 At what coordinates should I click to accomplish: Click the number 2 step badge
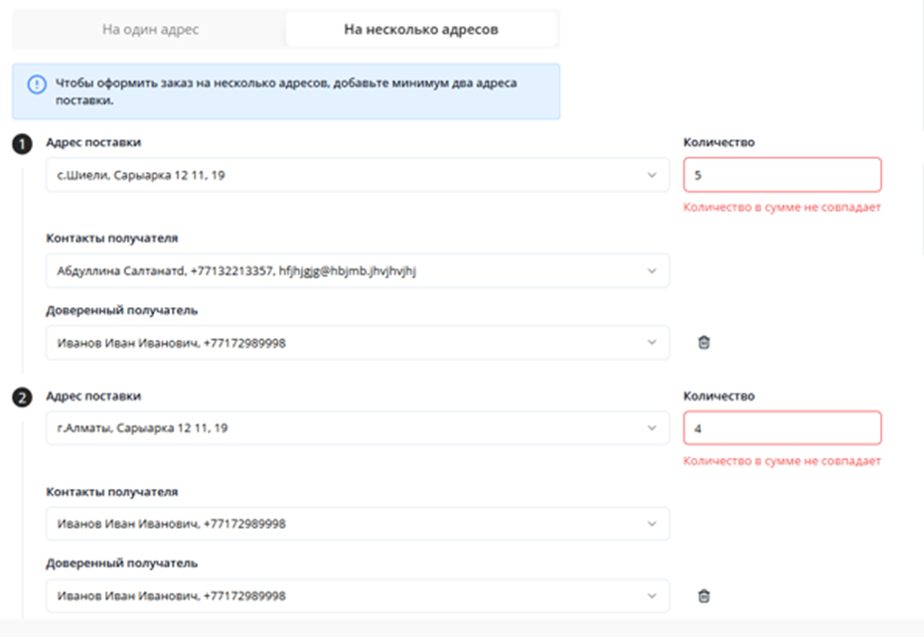tap(22, 398)
